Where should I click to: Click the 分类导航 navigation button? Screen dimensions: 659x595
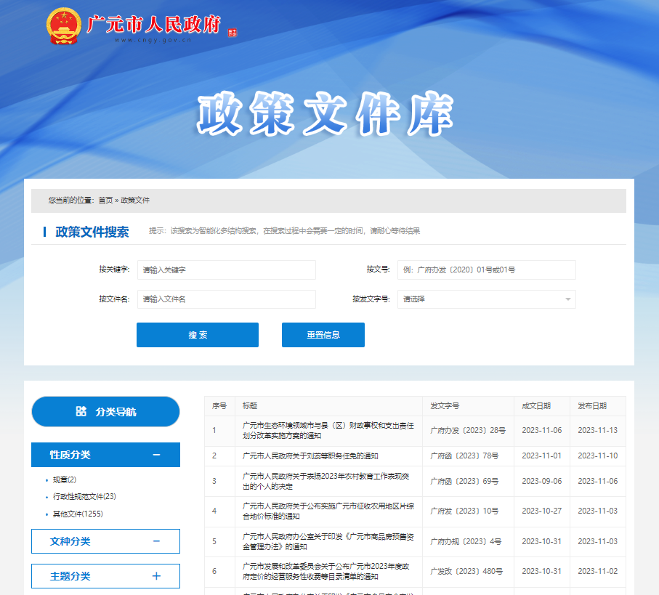(x=105, y=412)
